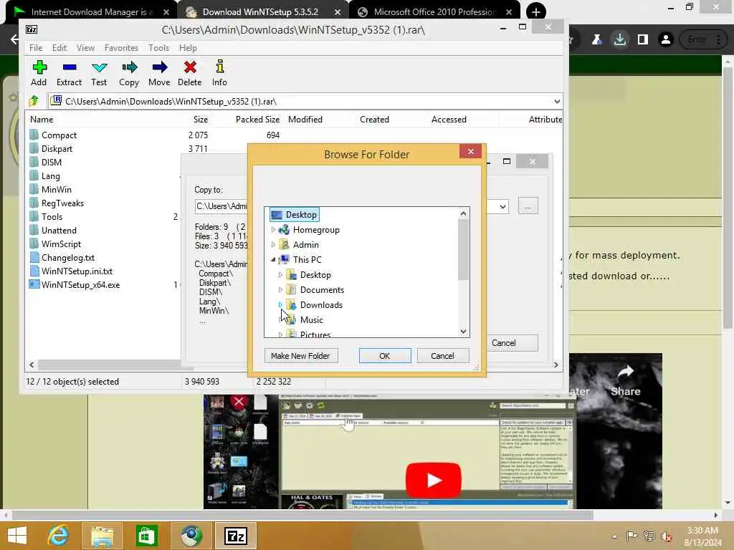The height and width of the screenshot is (550, 734).
Task: Expand the Documents tree node
Action: (x=280, y=289)
